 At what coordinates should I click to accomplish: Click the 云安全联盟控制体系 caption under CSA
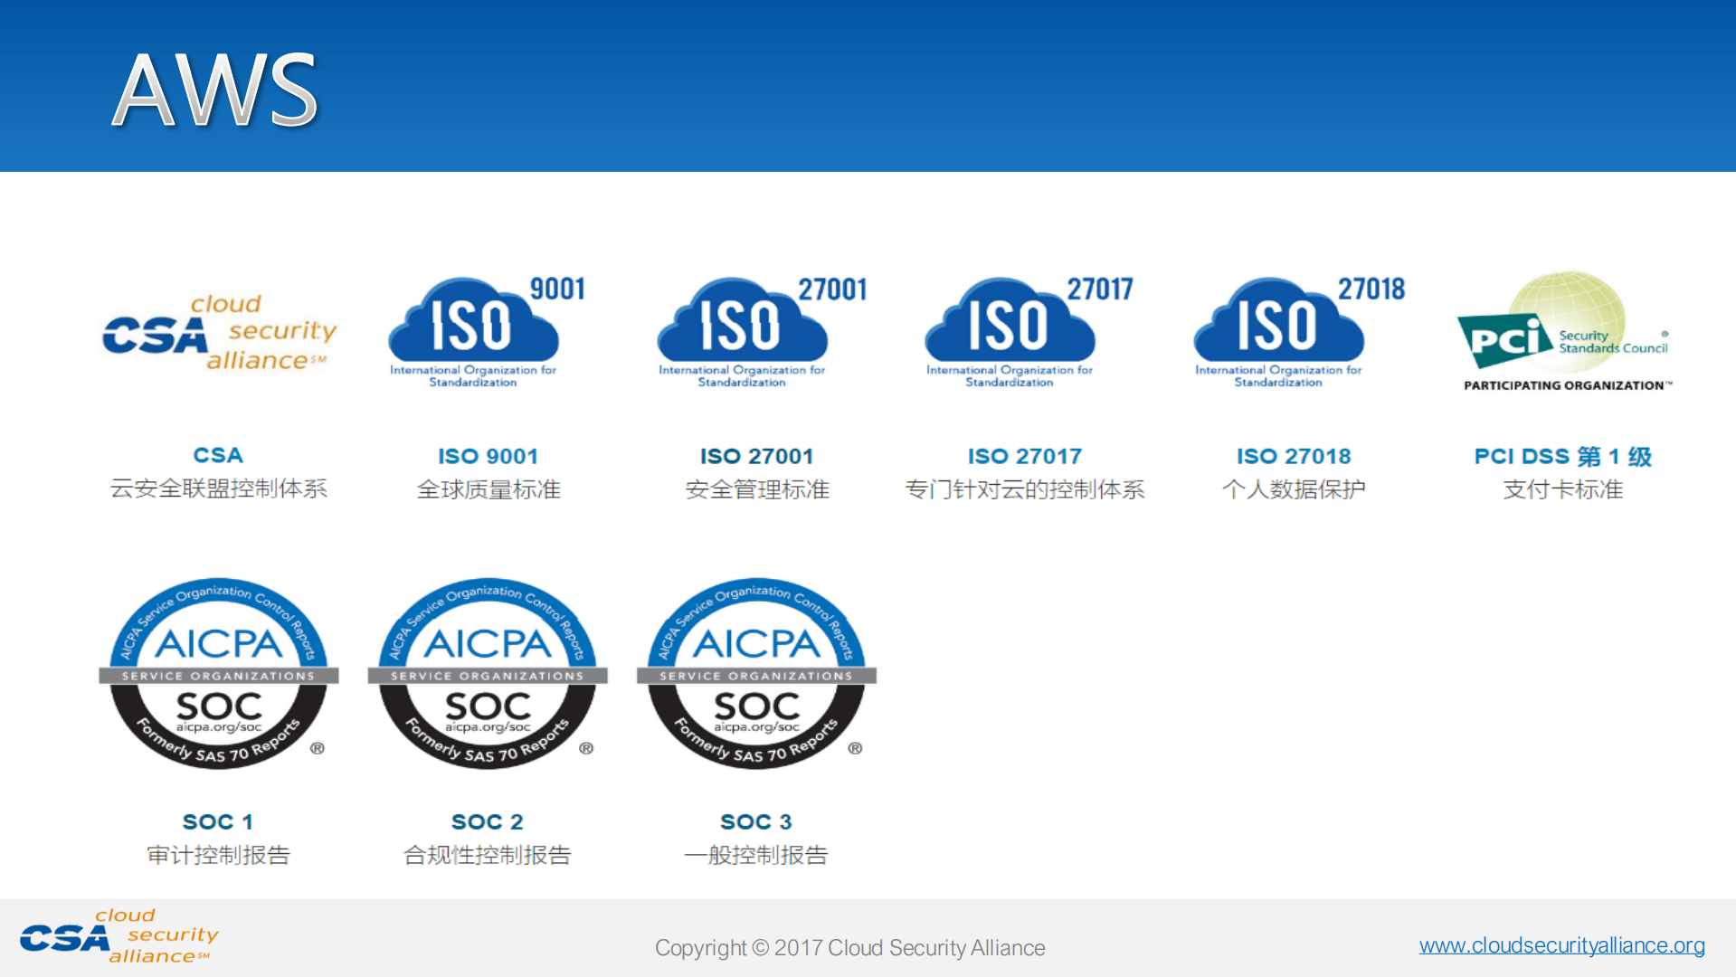click(217, 489)
